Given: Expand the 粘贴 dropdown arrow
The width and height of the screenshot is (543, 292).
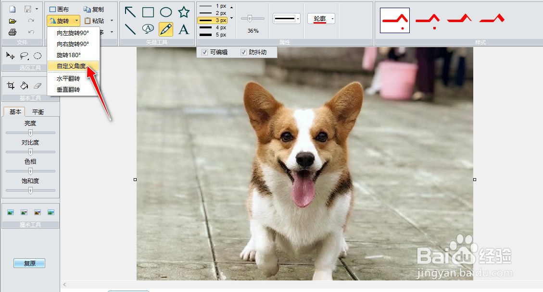Looking at the screenshot, I should pyautogui.click(x=112, y=21).
